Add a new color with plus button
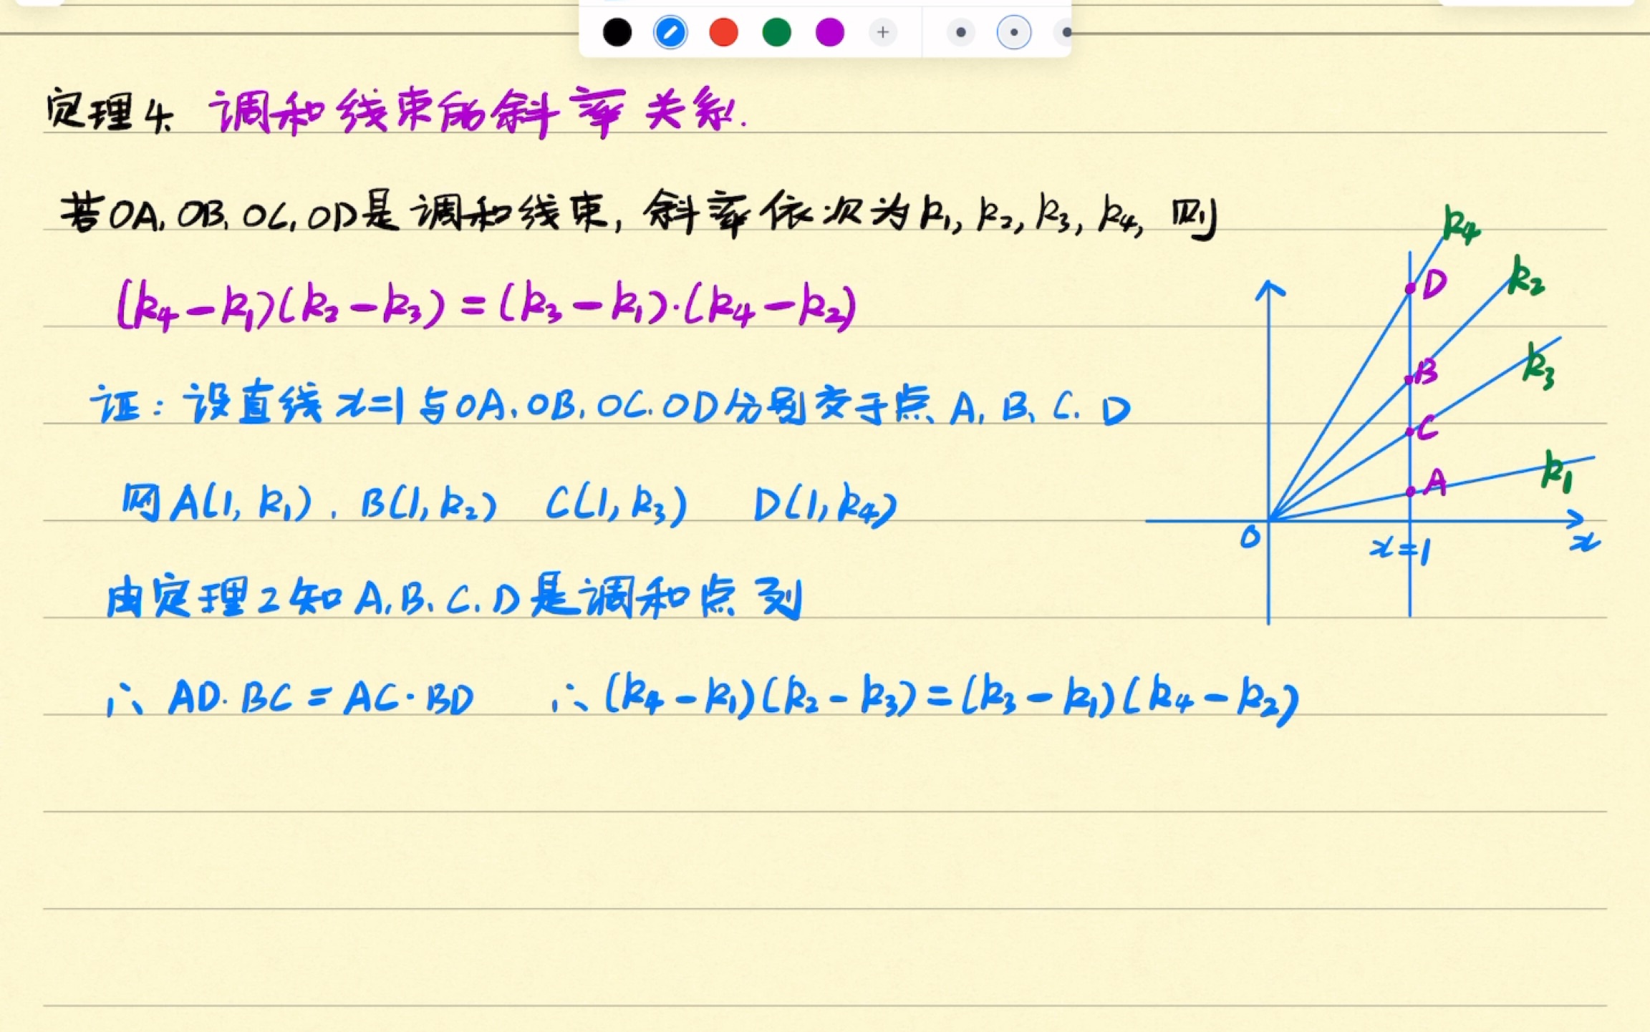 (x=883, y=32)
